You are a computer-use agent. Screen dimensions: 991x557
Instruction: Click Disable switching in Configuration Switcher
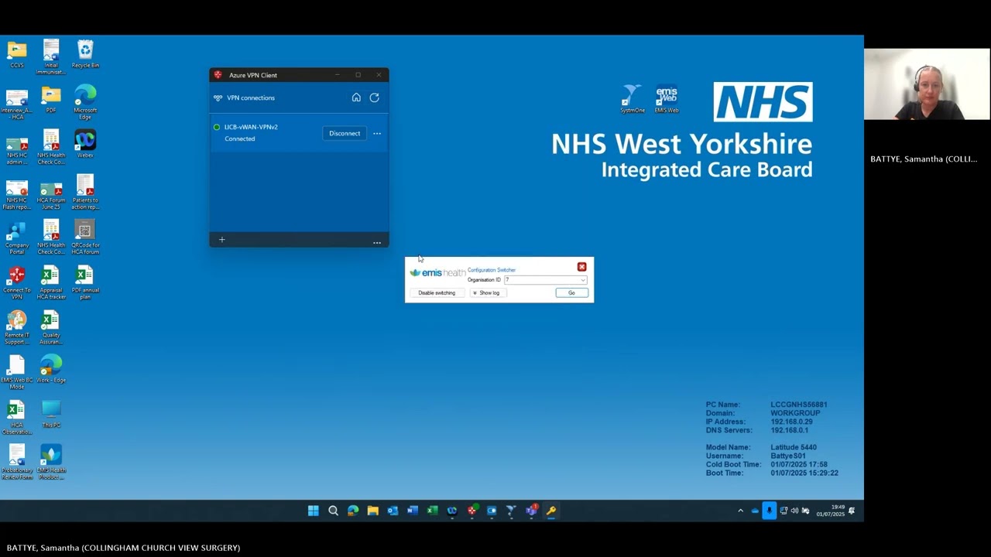(437, 293)
